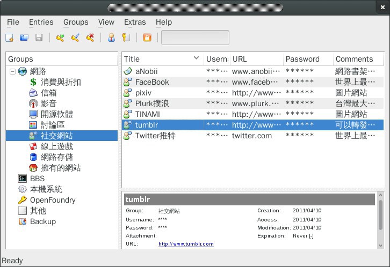The image size is (390, 267).
Task: Click the Password column header
Action: pyautogui.click(x=308, y=59)
